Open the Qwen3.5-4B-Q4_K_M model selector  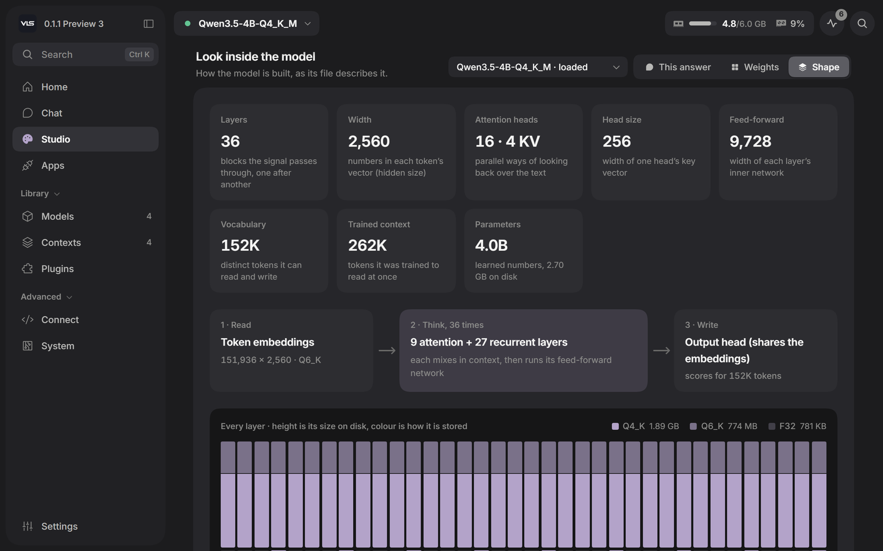click(x=247, y=24)
